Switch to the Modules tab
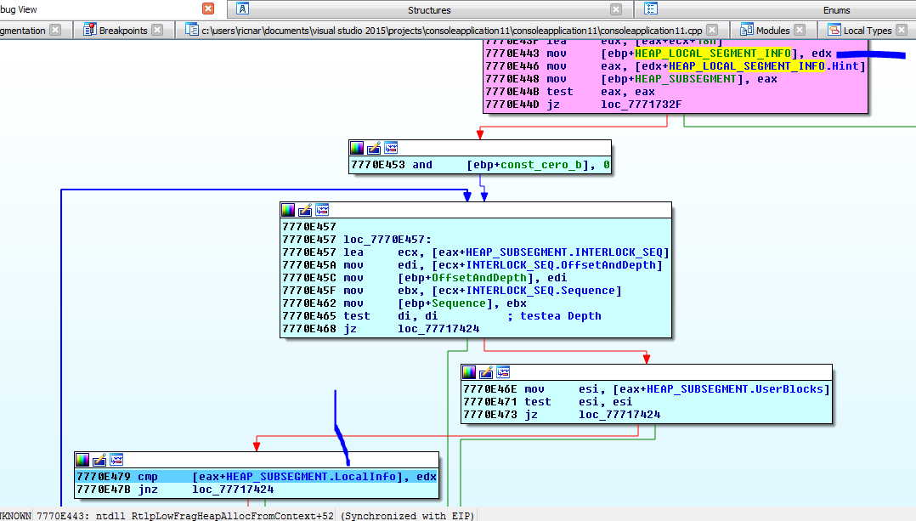 pyautogui.click(x=772, y=31)
